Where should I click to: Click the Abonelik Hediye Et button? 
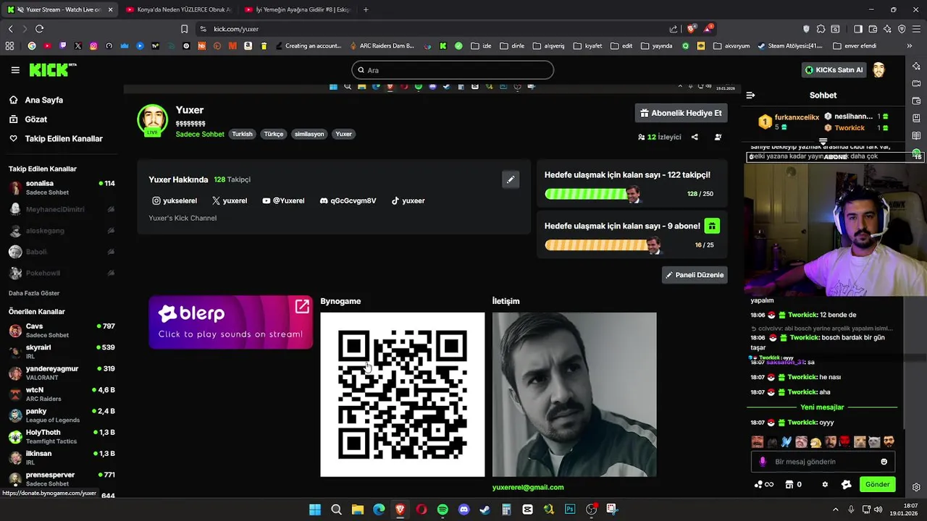tap(681, 113)
